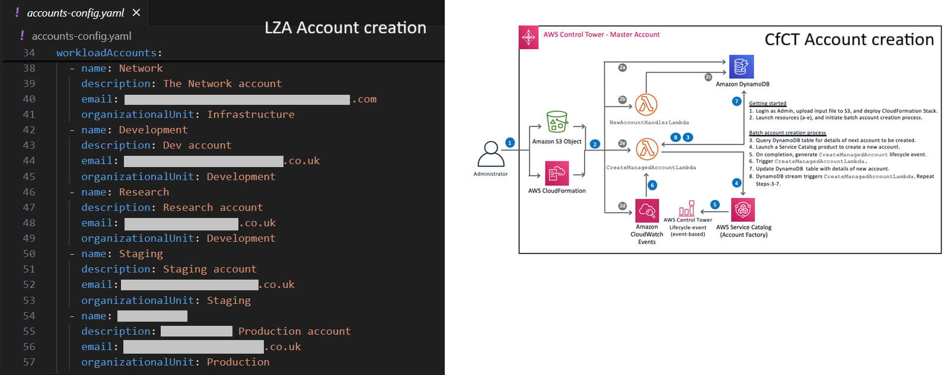
Task: Click the "Administrator" label under the user icon
Action: [491, 174]
